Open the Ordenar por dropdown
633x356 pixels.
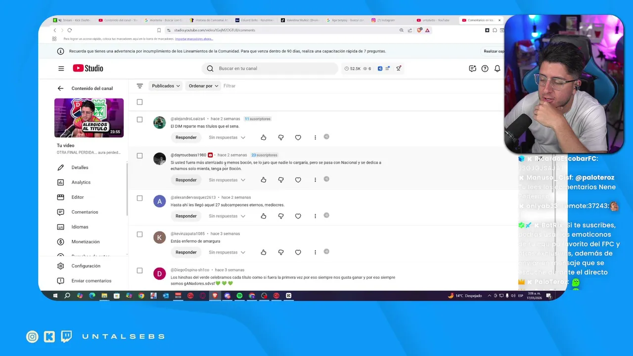click(203, 86)
